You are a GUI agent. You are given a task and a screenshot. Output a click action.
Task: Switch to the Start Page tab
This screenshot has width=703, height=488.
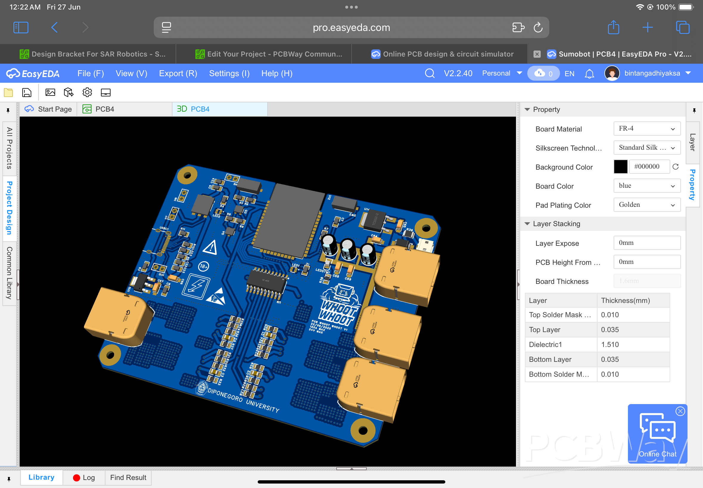click(x=48, y=109)
